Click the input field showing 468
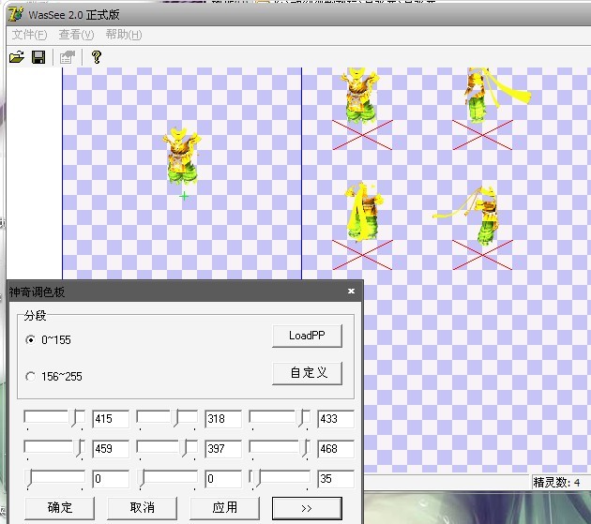 click(336, 449)
